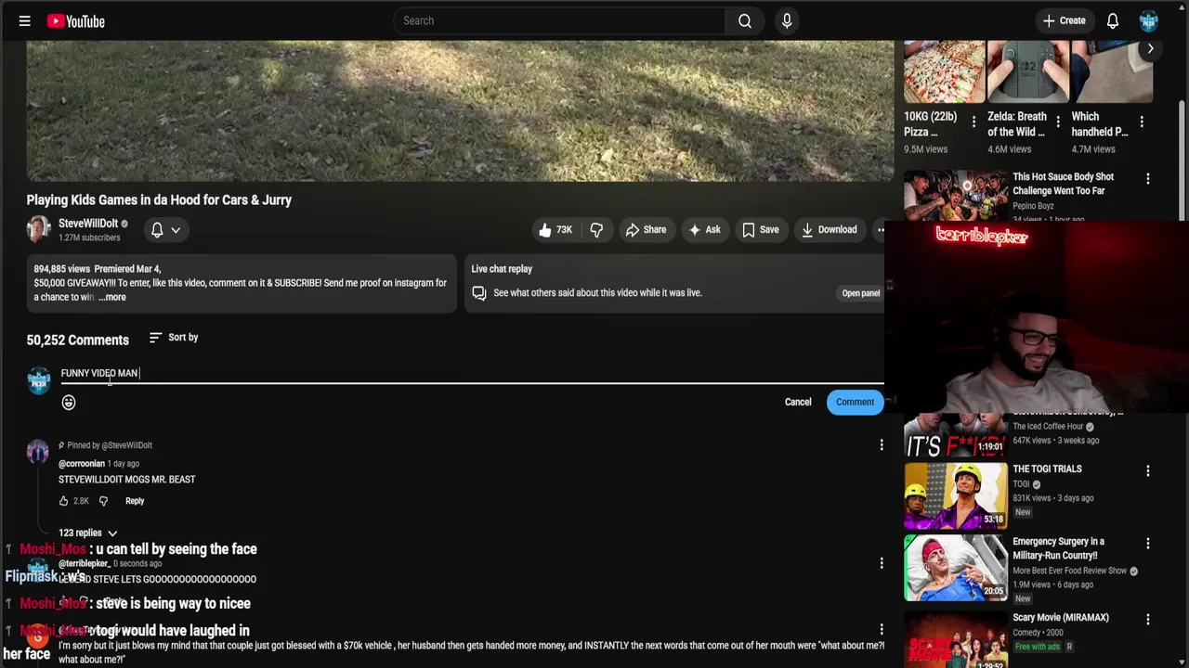This screenshot has height=668, width=1189.
Task: Dislike the video
Action: (x=597, y=229)
